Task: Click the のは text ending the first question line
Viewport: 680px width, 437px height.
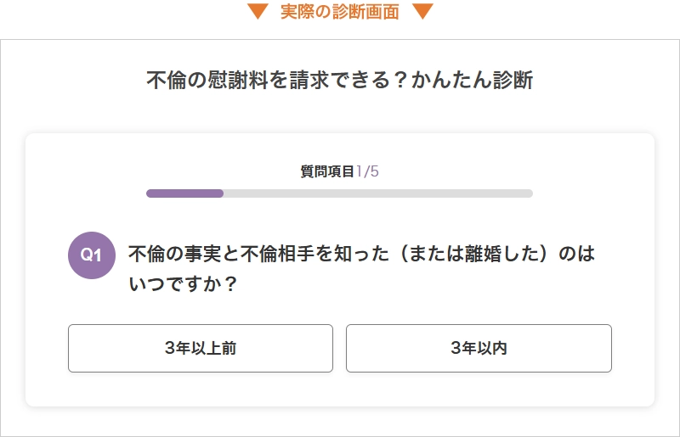Action: pos(581,255)
